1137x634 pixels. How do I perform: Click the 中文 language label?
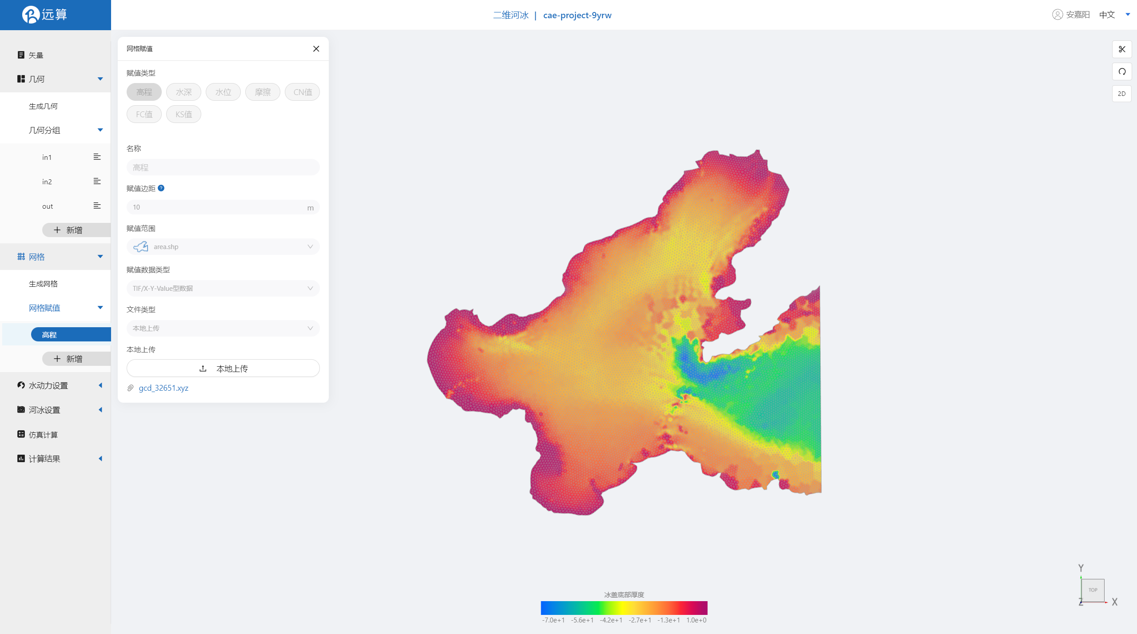(1107, 15)
